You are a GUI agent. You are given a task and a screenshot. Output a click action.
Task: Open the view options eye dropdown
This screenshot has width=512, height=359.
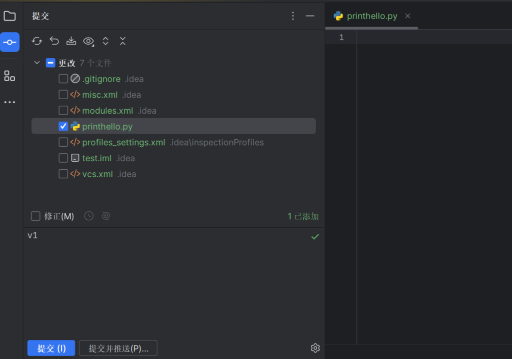click(x=88, y=41)
